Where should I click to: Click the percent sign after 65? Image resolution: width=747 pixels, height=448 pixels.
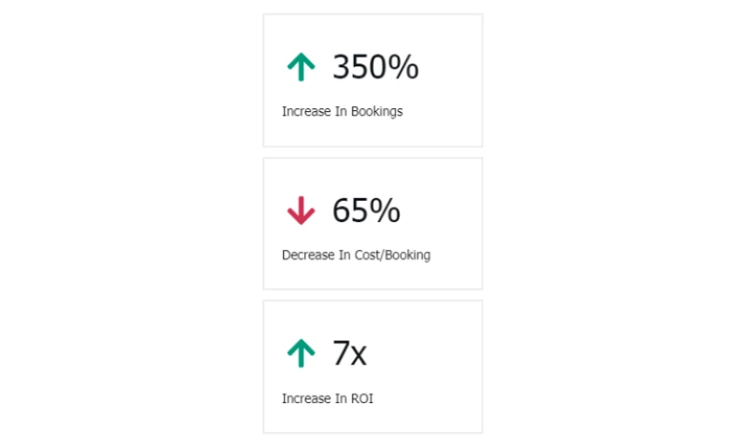coord(385,211)
